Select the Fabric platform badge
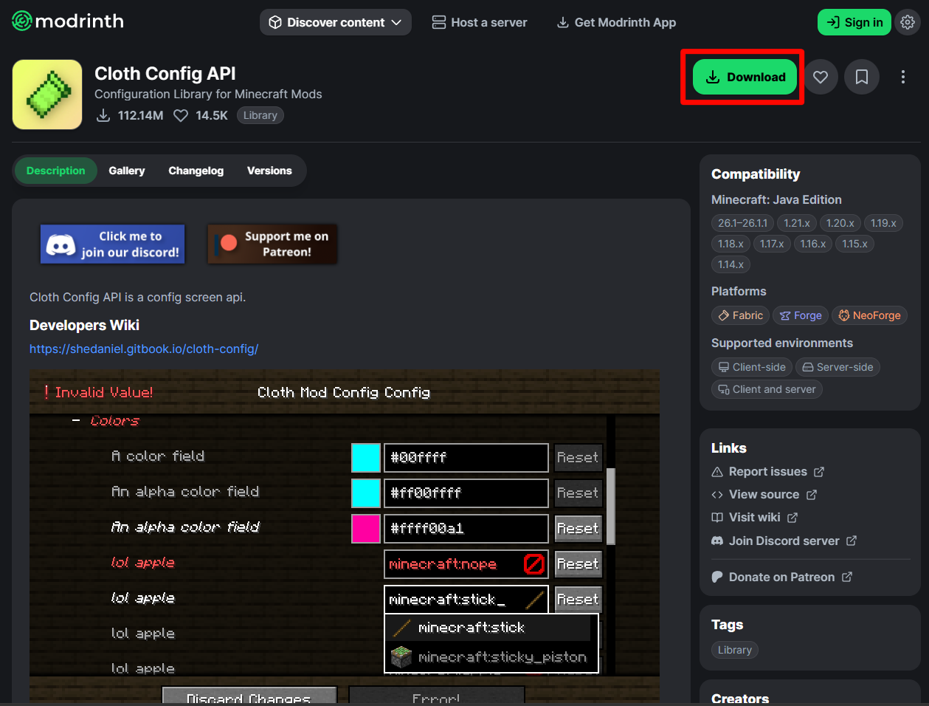Screen dimensions: 929x706 pyautogui.click(x=739, y=315)
